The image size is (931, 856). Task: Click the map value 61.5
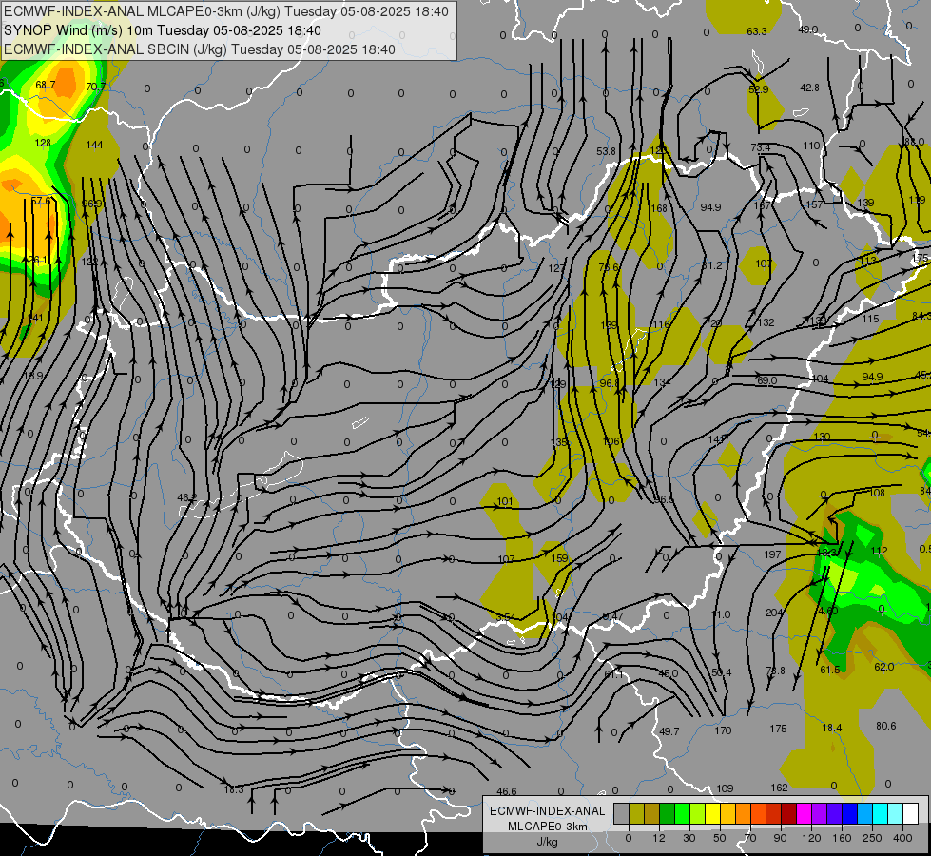[x=829, y=670]
